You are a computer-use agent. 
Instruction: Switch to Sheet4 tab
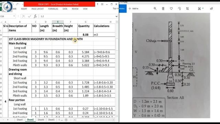pos(41,120)
